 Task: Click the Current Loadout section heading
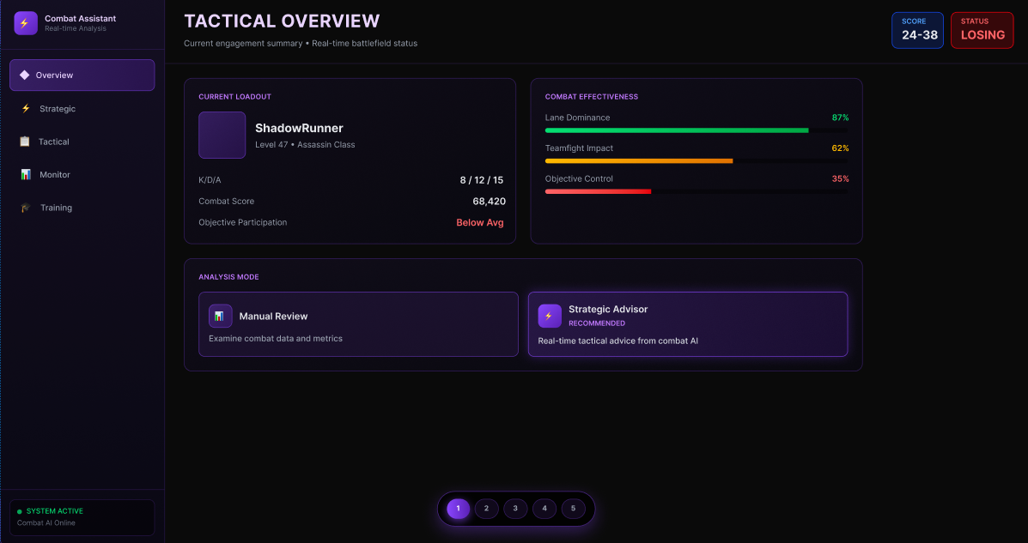tap(234, 97)
